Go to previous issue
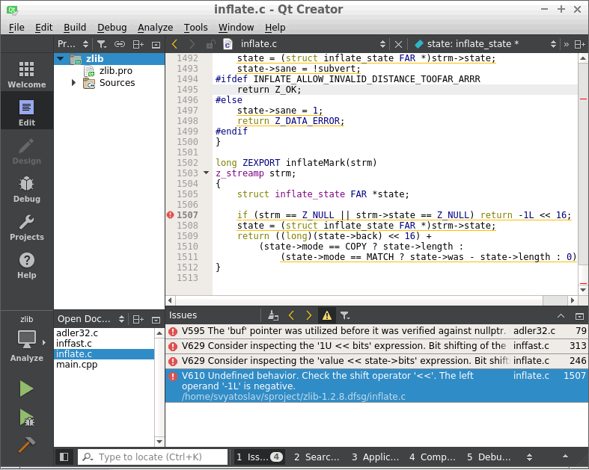589x470 pixels. point(291,316)
